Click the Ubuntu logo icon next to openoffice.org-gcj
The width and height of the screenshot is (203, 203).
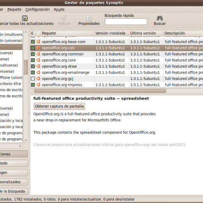pos(38,79)
